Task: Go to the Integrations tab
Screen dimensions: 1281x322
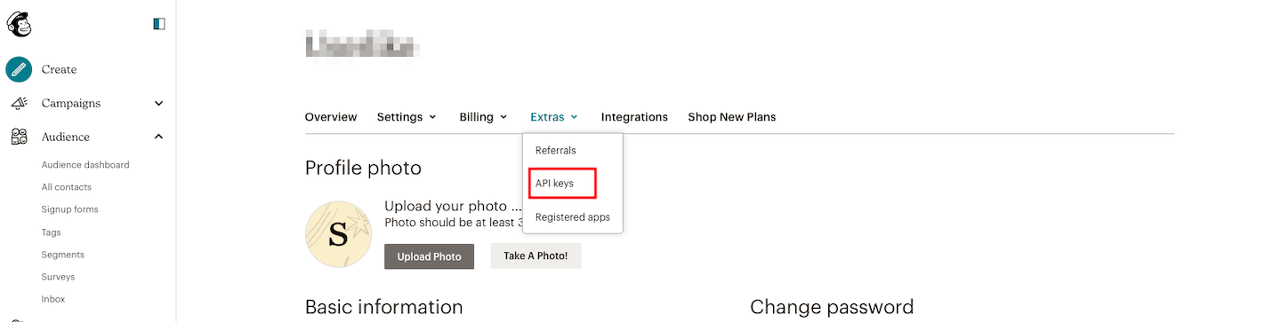Action: click(x=634, y=117)
